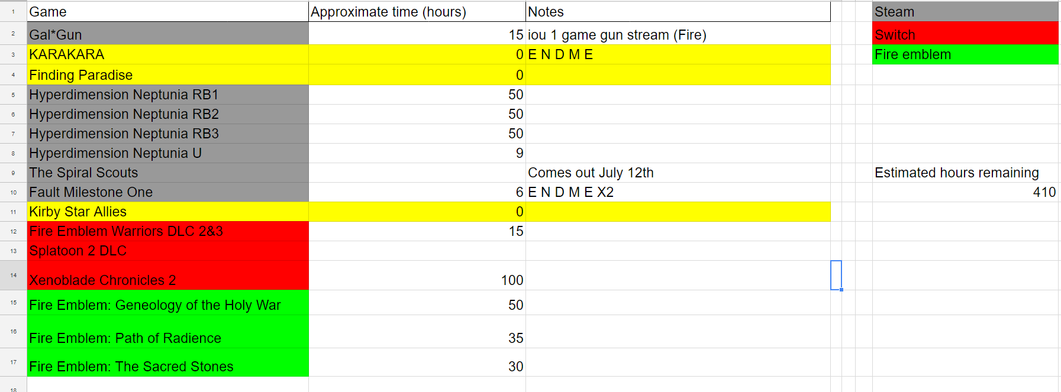The height and width of the screenshot is (392, 1061).
Task: Click the yellow KARAKARA cell
Action: tap(168, 54)
